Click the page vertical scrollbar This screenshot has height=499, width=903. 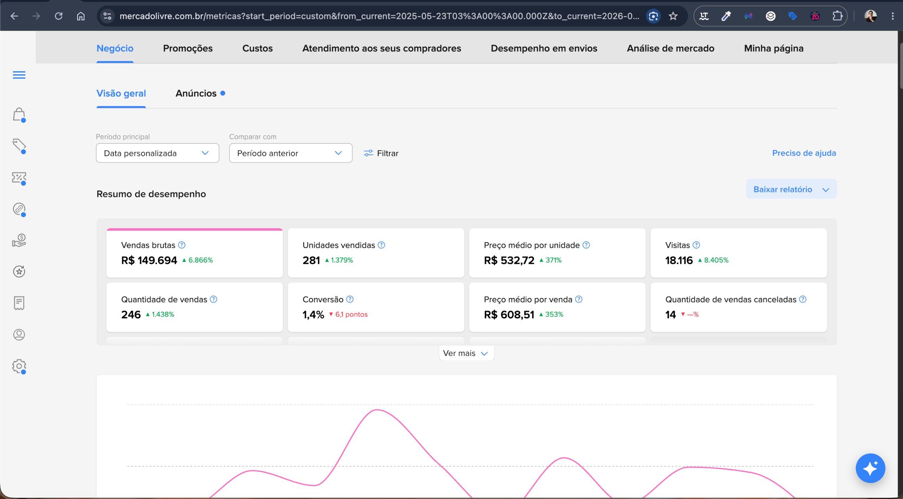click(901, 67)
